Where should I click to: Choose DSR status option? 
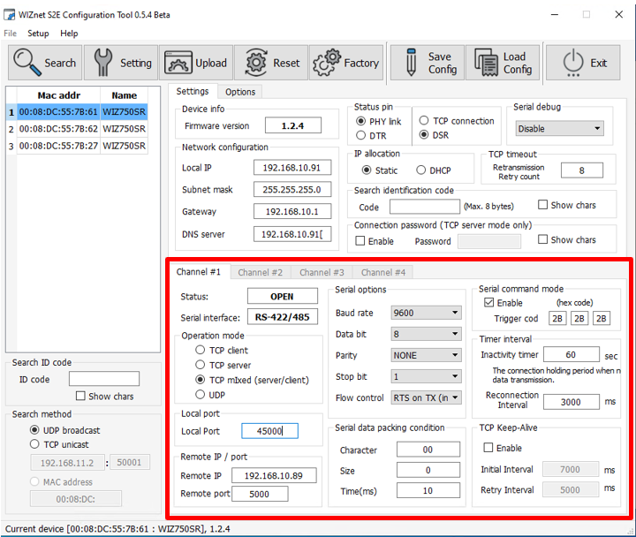coord(424,134)
